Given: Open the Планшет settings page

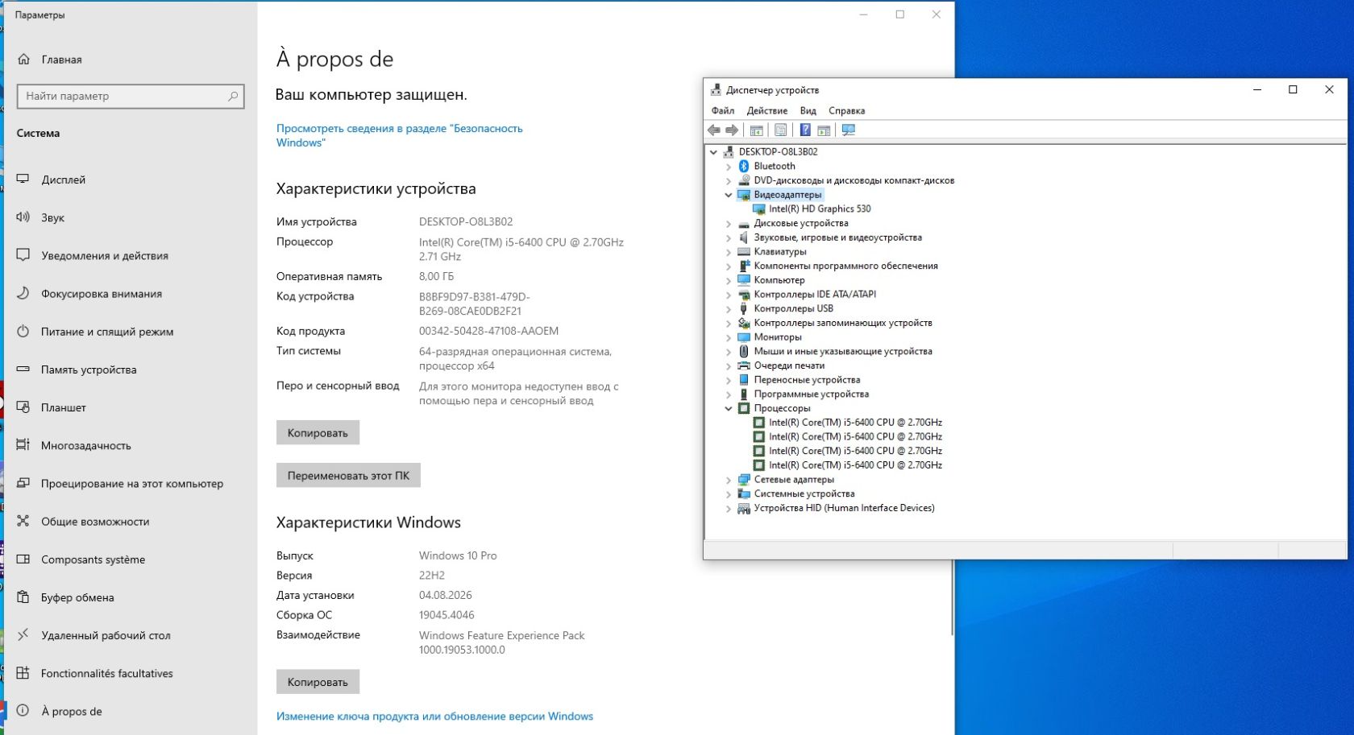Looking at the screenshot, I should [64, 407].
